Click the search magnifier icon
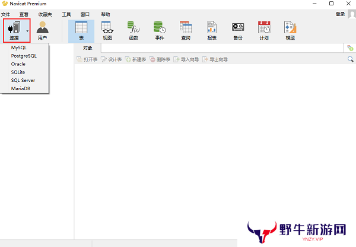 pos(350,59)
